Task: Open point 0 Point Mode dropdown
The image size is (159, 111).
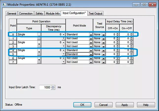Action: [x=91, y=35]
